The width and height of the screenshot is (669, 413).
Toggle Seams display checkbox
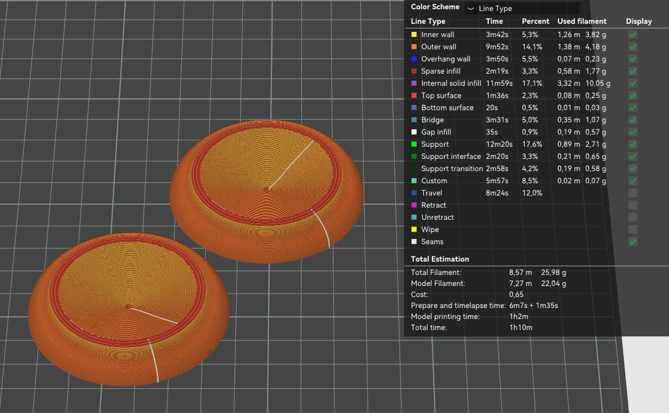click(x=633, y=241)
